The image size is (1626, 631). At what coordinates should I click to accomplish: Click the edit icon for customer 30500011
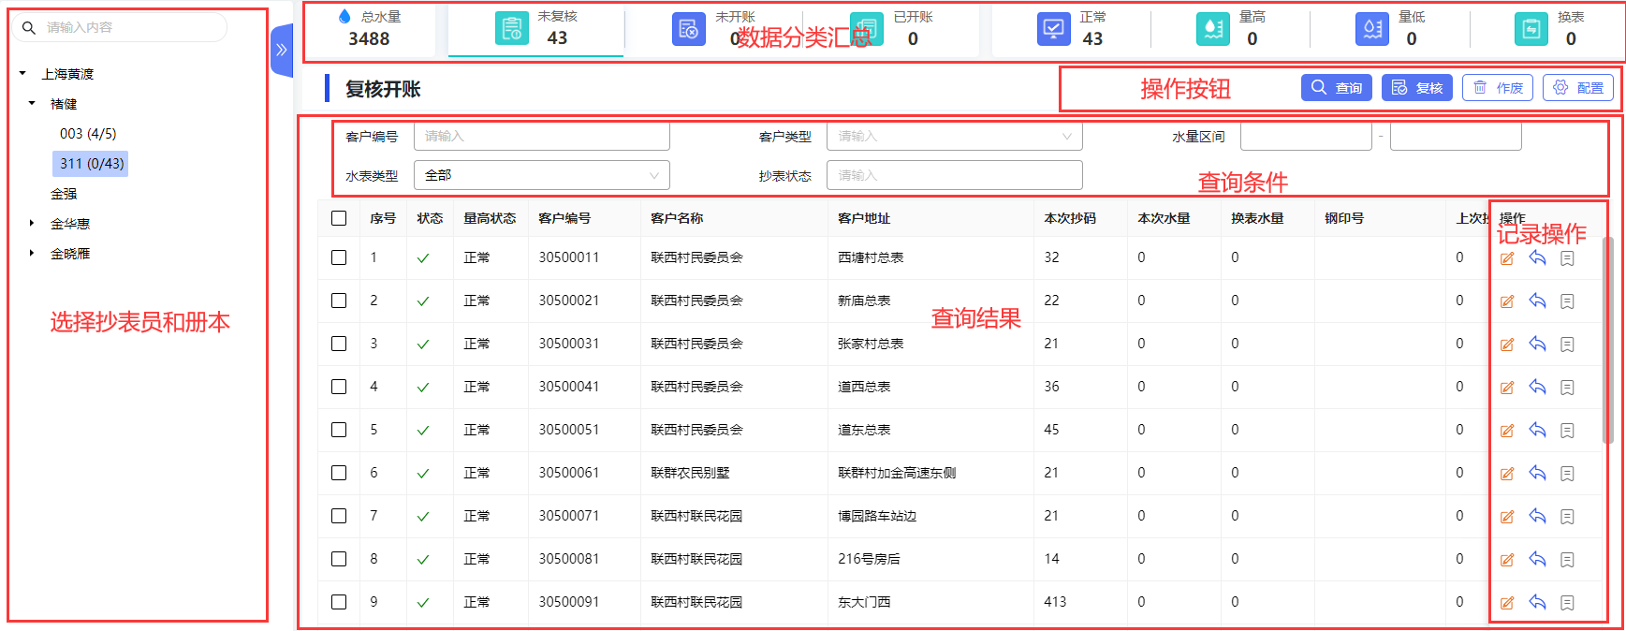[1507, 258]
